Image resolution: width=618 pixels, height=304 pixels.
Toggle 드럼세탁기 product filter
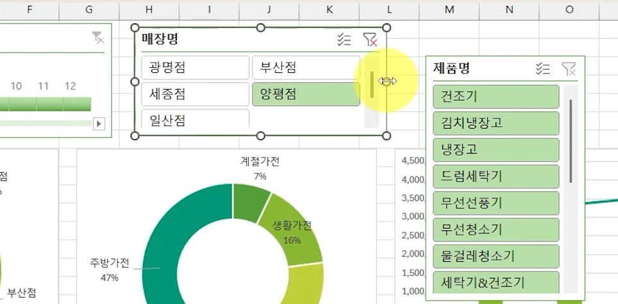click(496, 177)
